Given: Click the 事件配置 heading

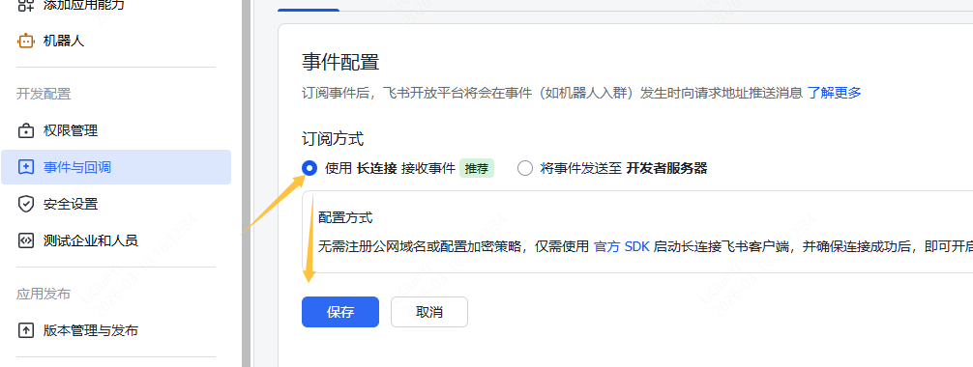Looking at the screenshot, I should [340, 62].
